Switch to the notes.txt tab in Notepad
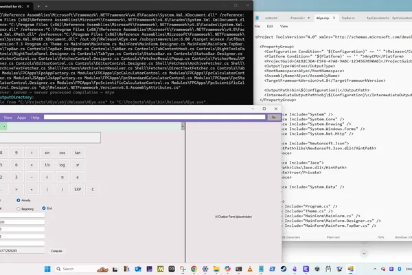The height and width of the screenshot is (275, 412). pyautogui.click(x=271, y=18)
